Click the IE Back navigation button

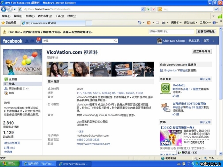click(4, 9)
